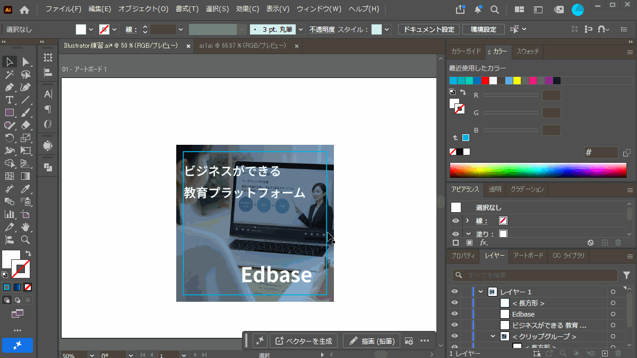Select the Artboard tool
Viewport: 637px width, 358px height.
point(25,214)
